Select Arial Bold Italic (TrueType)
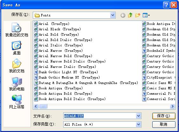179x132 pixels. [63, 40]
